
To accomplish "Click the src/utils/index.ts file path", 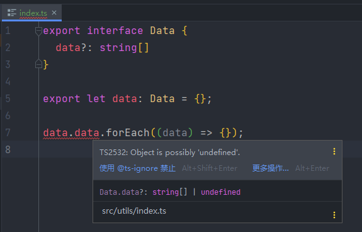I will click(134, 211).
